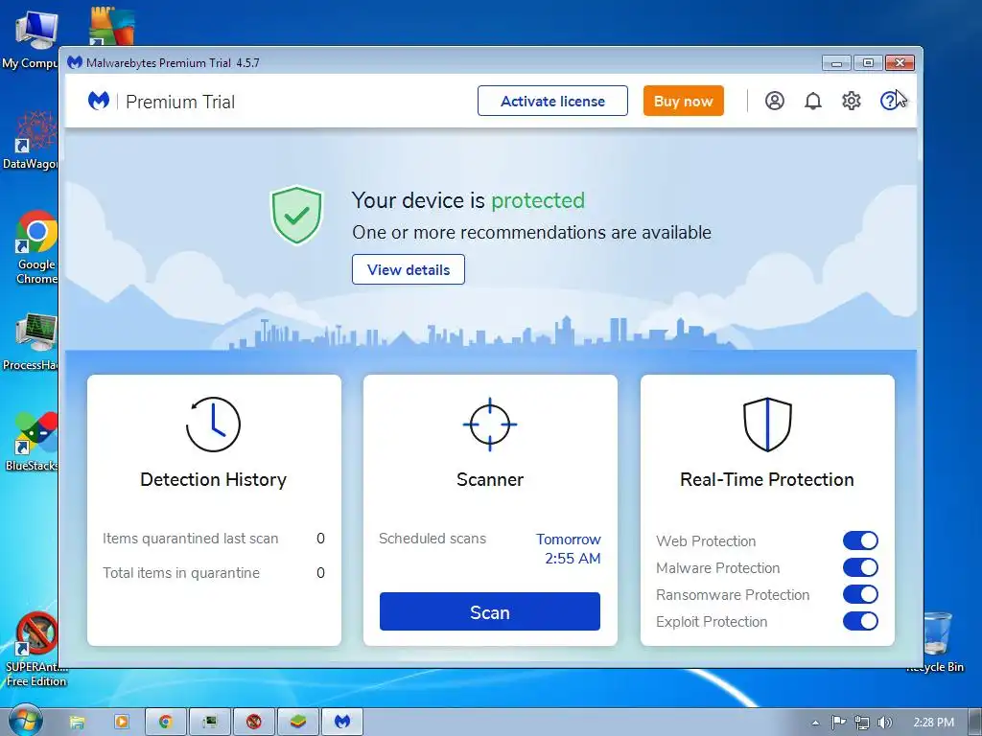This screenshot has height=736, width=982.
Task: Click the "Your device is protected" text
Action: pos(468,200)
